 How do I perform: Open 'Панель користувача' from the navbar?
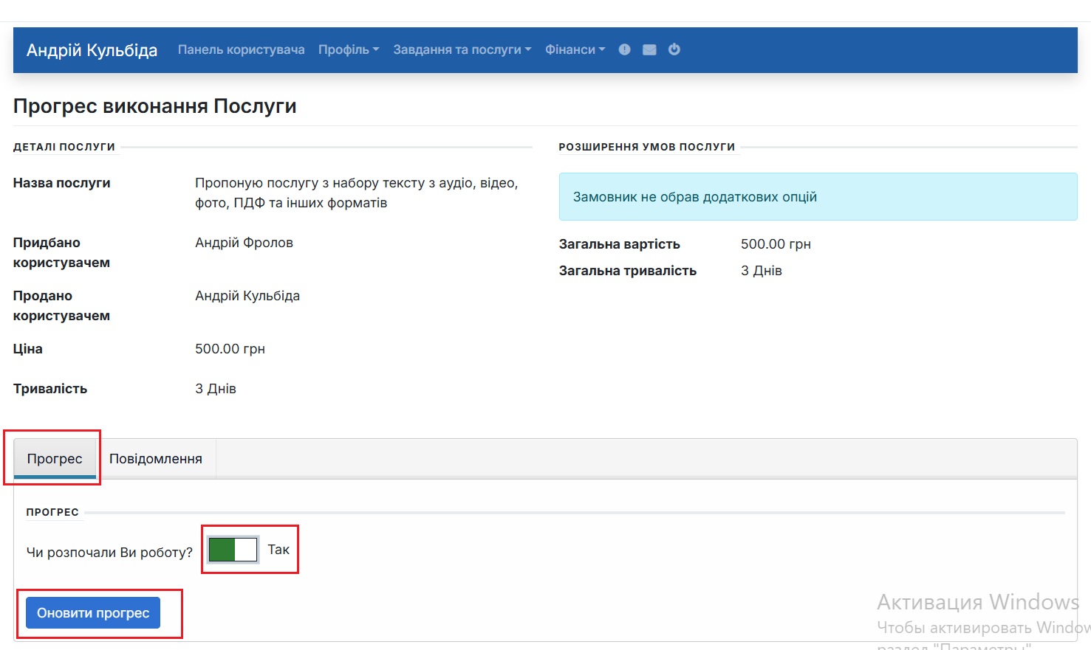click(x=241, y=49)
